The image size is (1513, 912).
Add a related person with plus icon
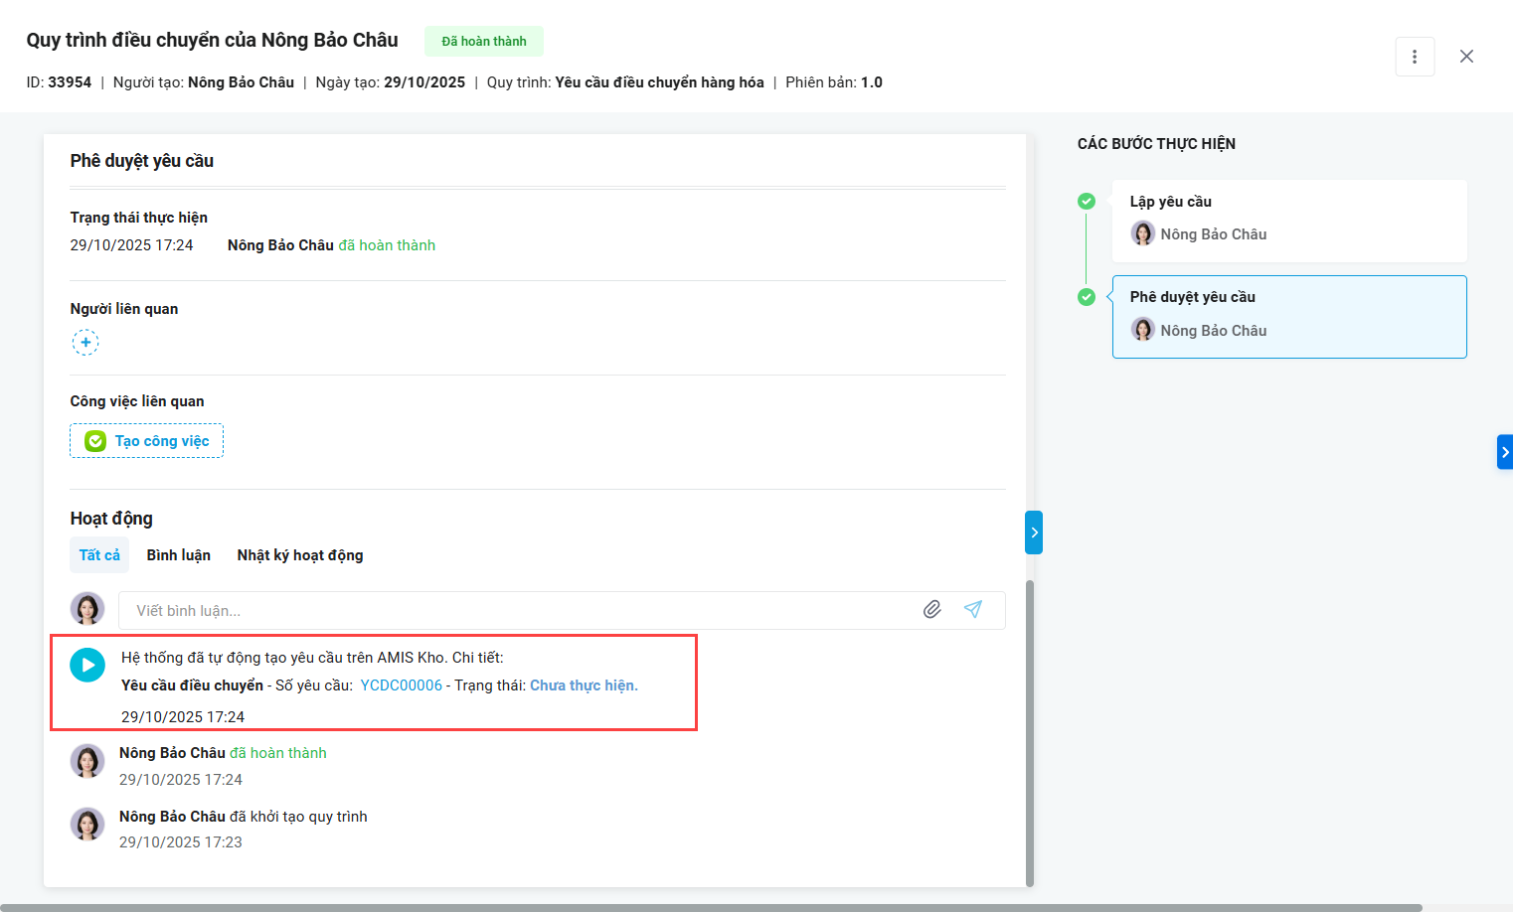85,343
